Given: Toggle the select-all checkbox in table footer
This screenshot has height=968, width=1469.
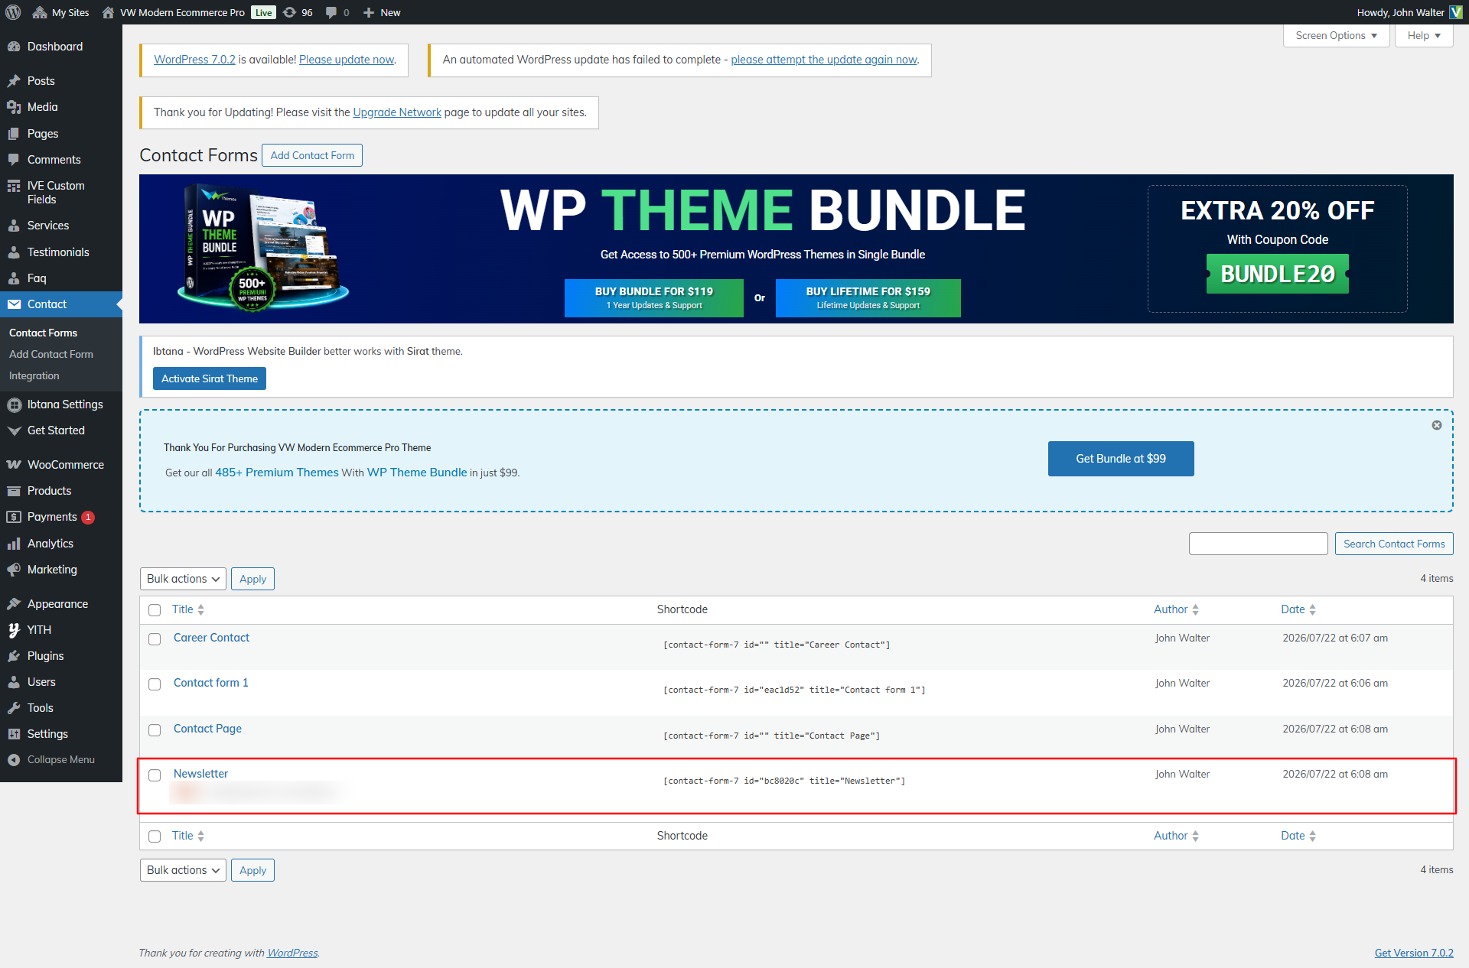Looking at the screenshot, I should [x=155, y=836].
